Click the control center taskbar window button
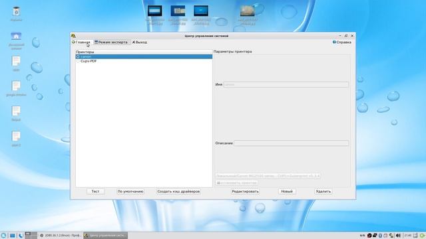 (105, 236)
